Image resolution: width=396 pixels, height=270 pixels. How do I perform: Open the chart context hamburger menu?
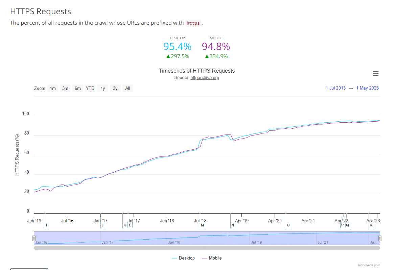(375, 74)
